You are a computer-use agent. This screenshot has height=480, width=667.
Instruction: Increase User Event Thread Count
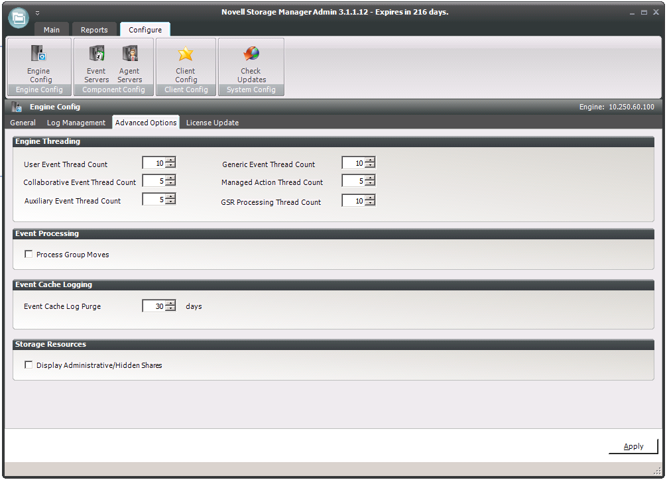[x=170, y=160]
